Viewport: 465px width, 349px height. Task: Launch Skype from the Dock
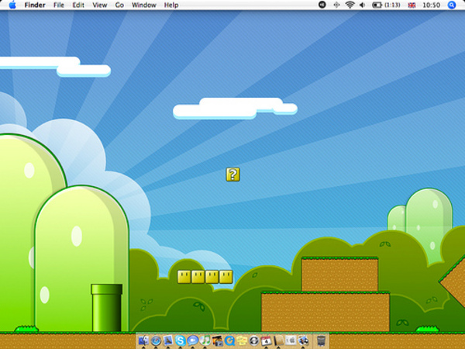pyautogui.click(x=181, y=340)
